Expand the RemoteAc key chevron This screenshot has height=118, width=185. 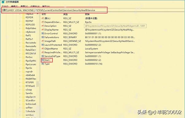[20, 43]
